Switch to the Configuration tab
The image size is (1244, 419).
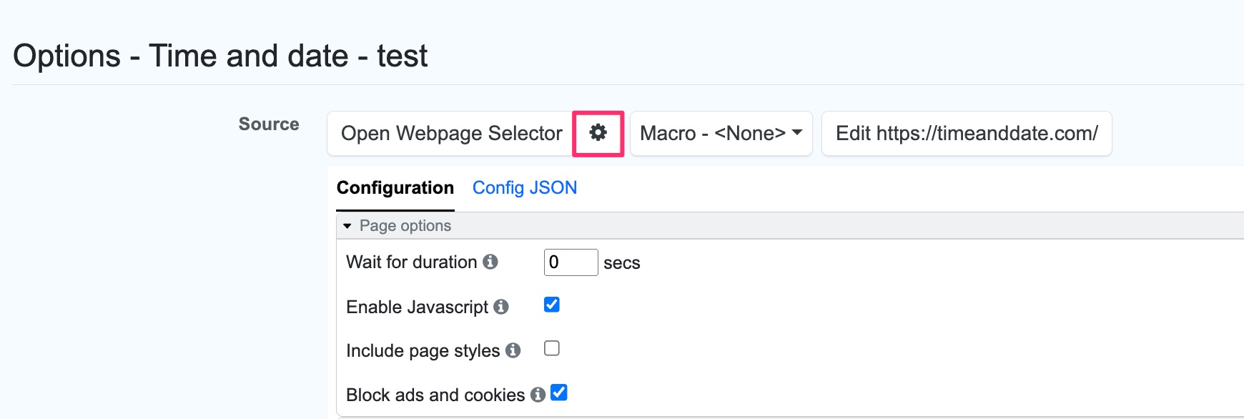click(395, 188)
